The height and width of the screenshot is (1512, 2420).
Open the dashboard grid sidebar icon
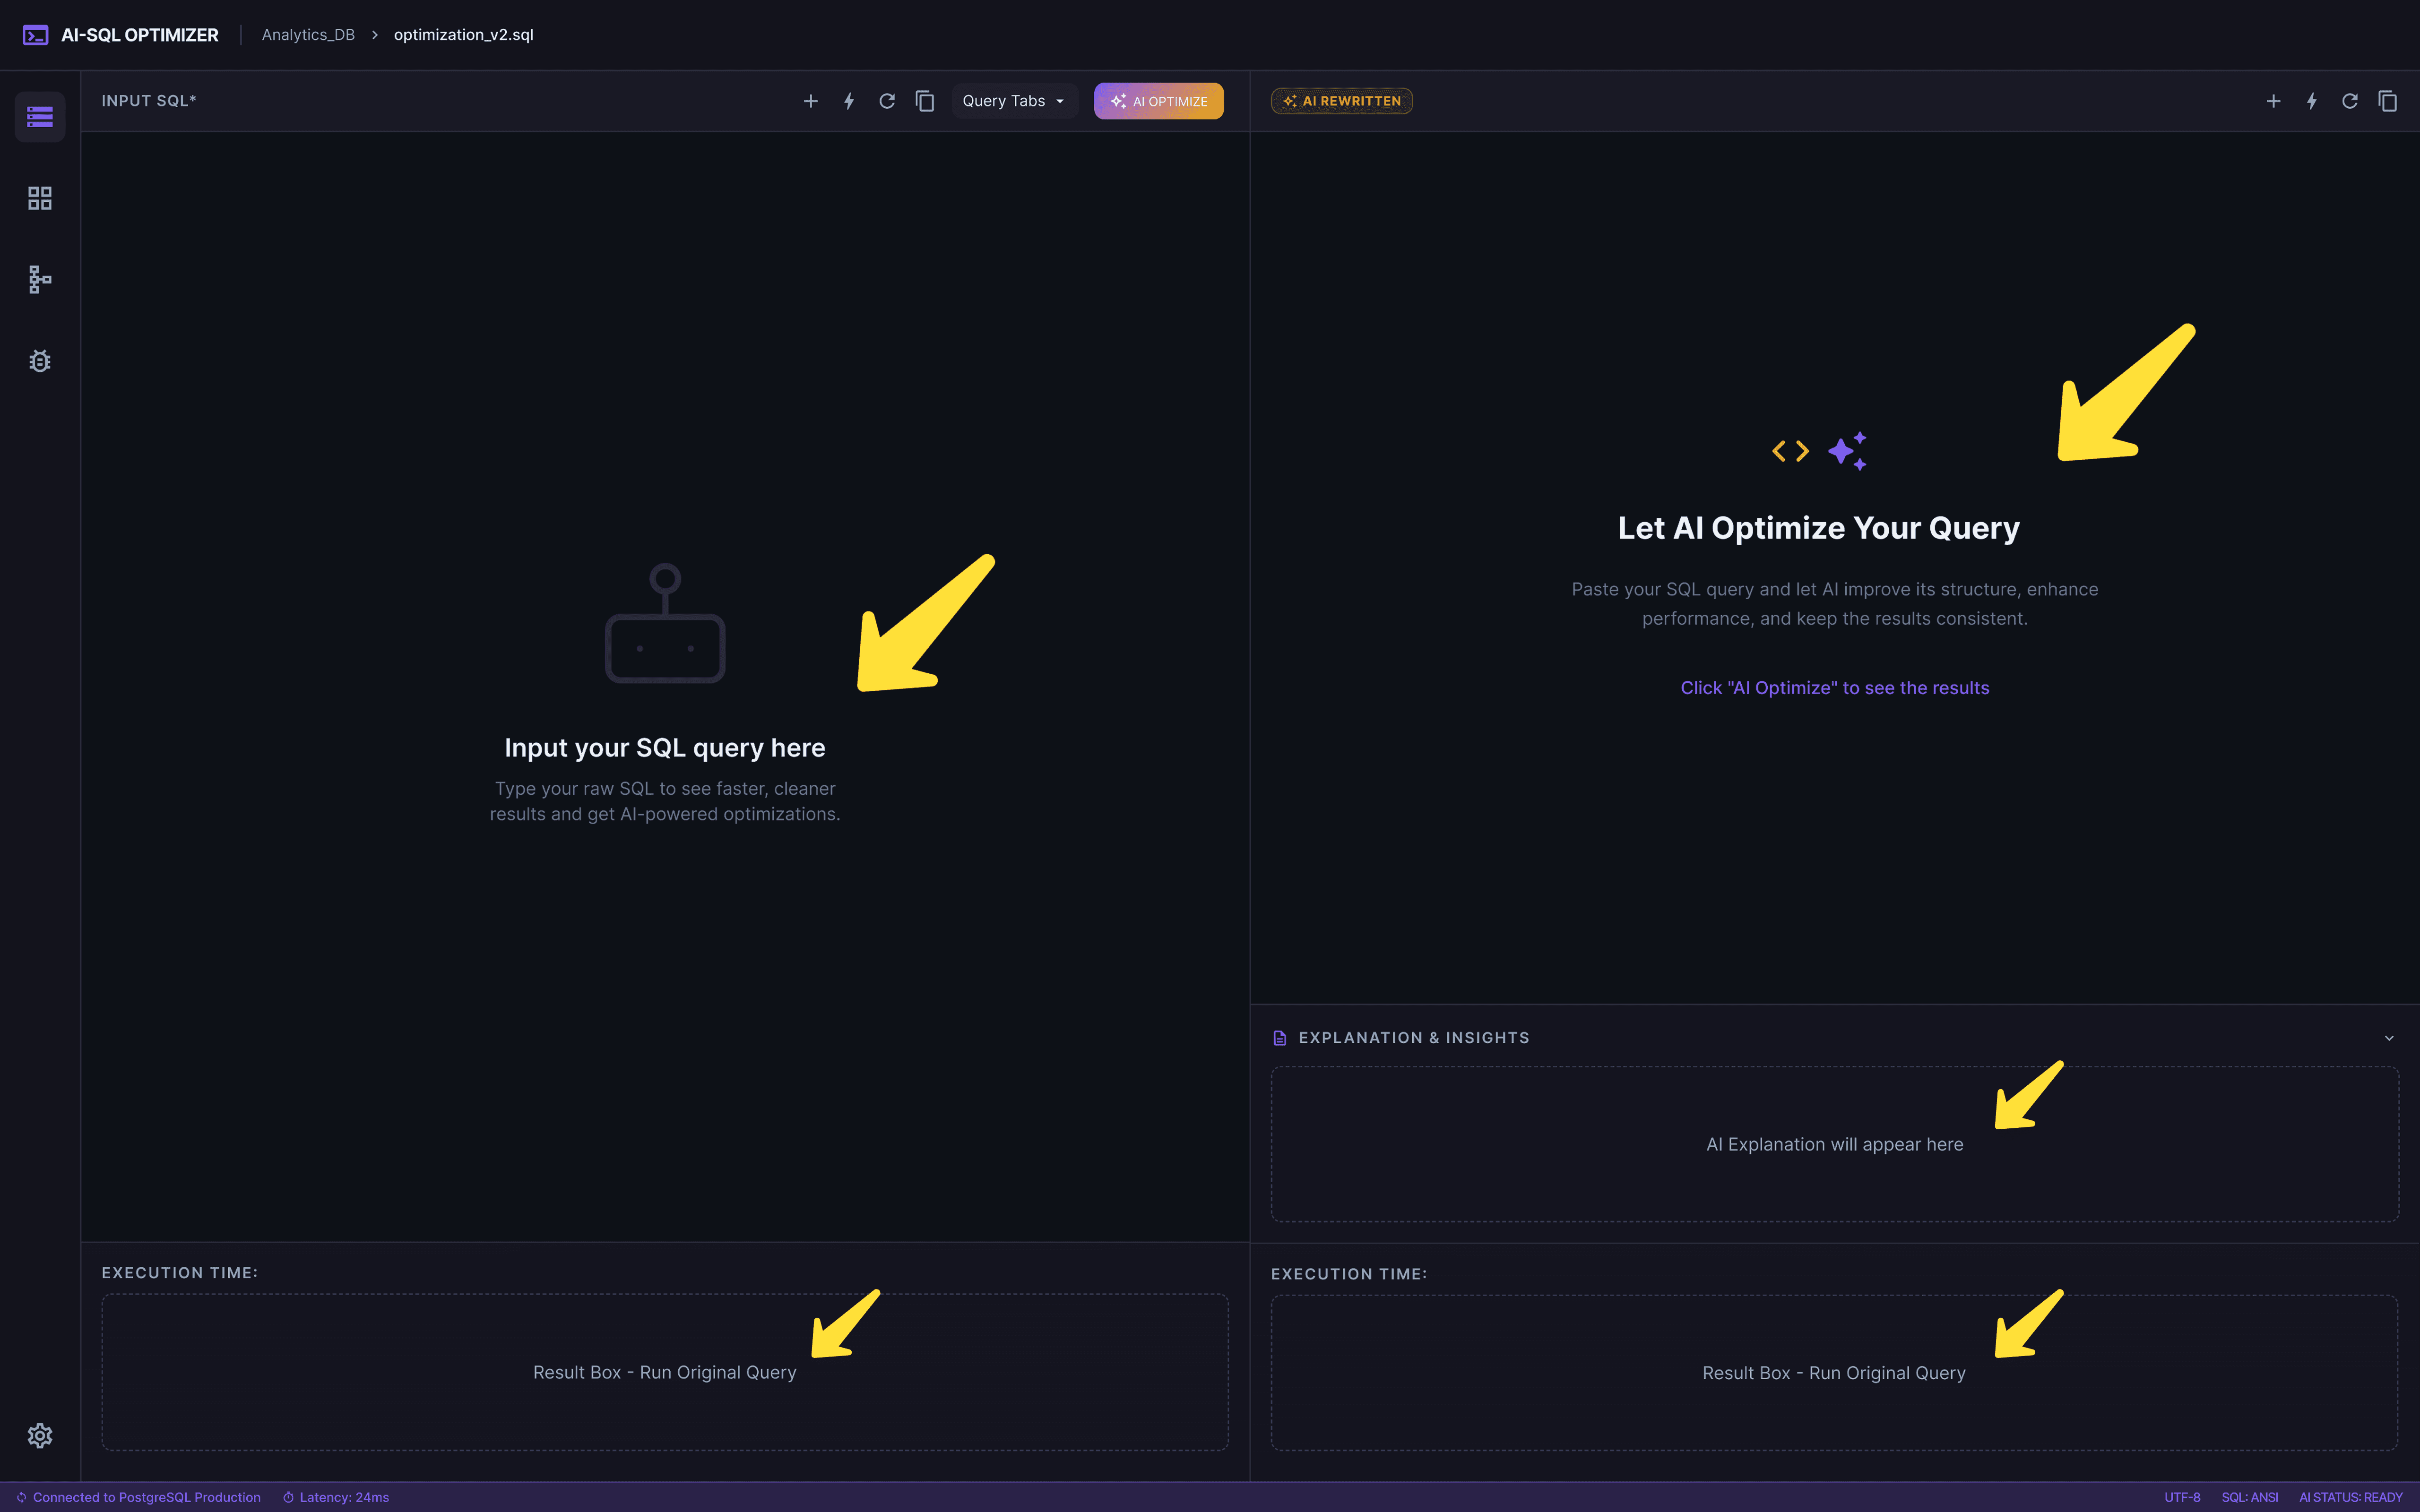40,198
